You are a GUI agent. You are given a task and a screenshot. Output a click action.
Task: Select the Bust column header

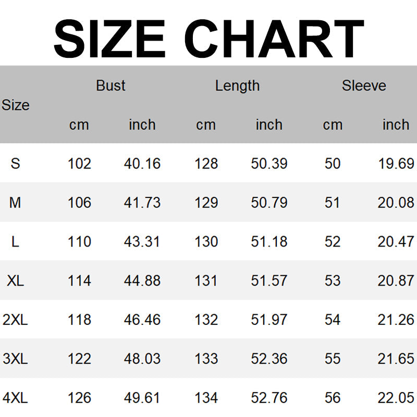[x=111, y=85]
